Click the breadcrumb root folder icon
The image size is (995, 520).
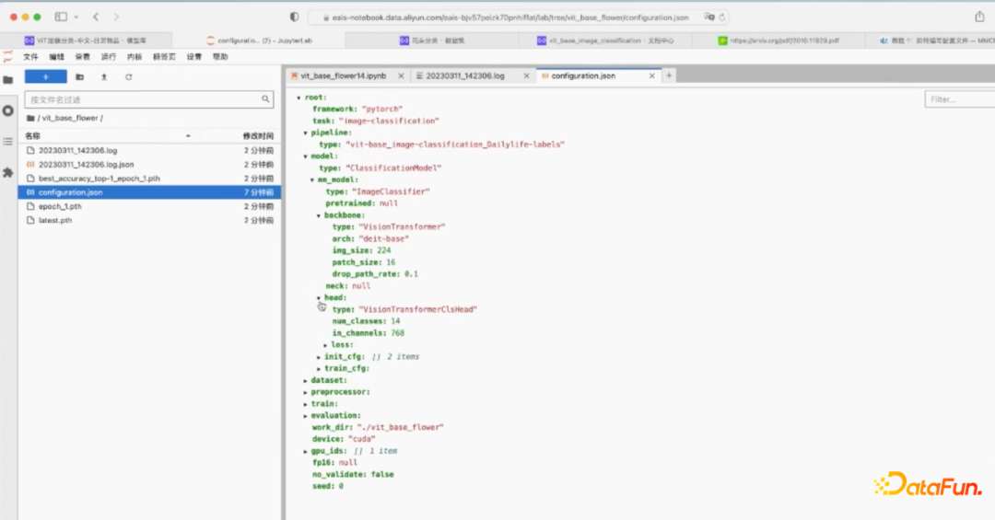coord(30,118)
